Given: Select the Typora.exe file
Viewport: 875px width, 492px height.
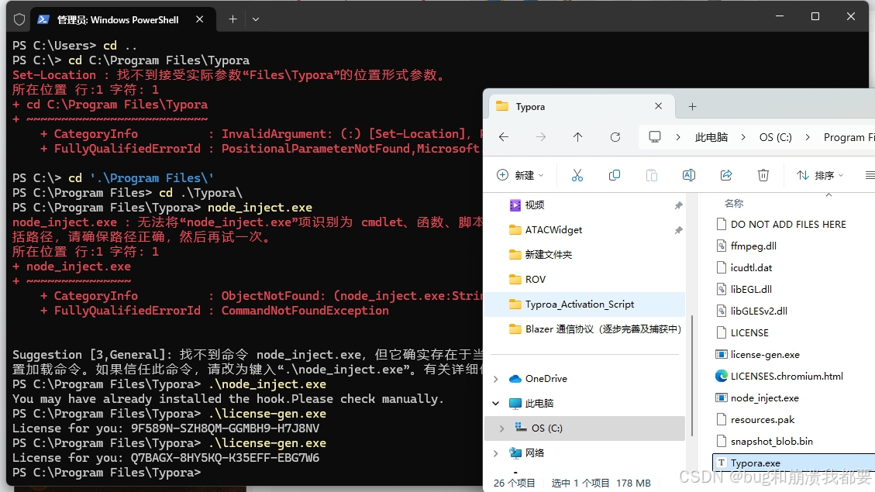Looking at the screenshot, I should tap(755, 463).
